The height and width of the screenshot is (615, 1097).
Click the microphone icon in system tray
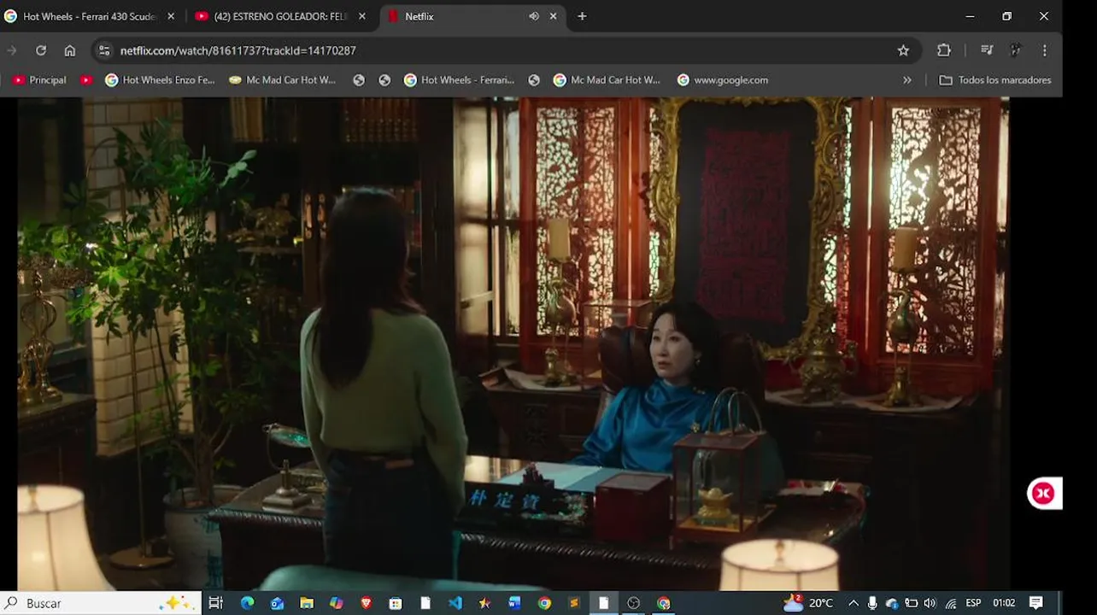[x=872, y=603]
